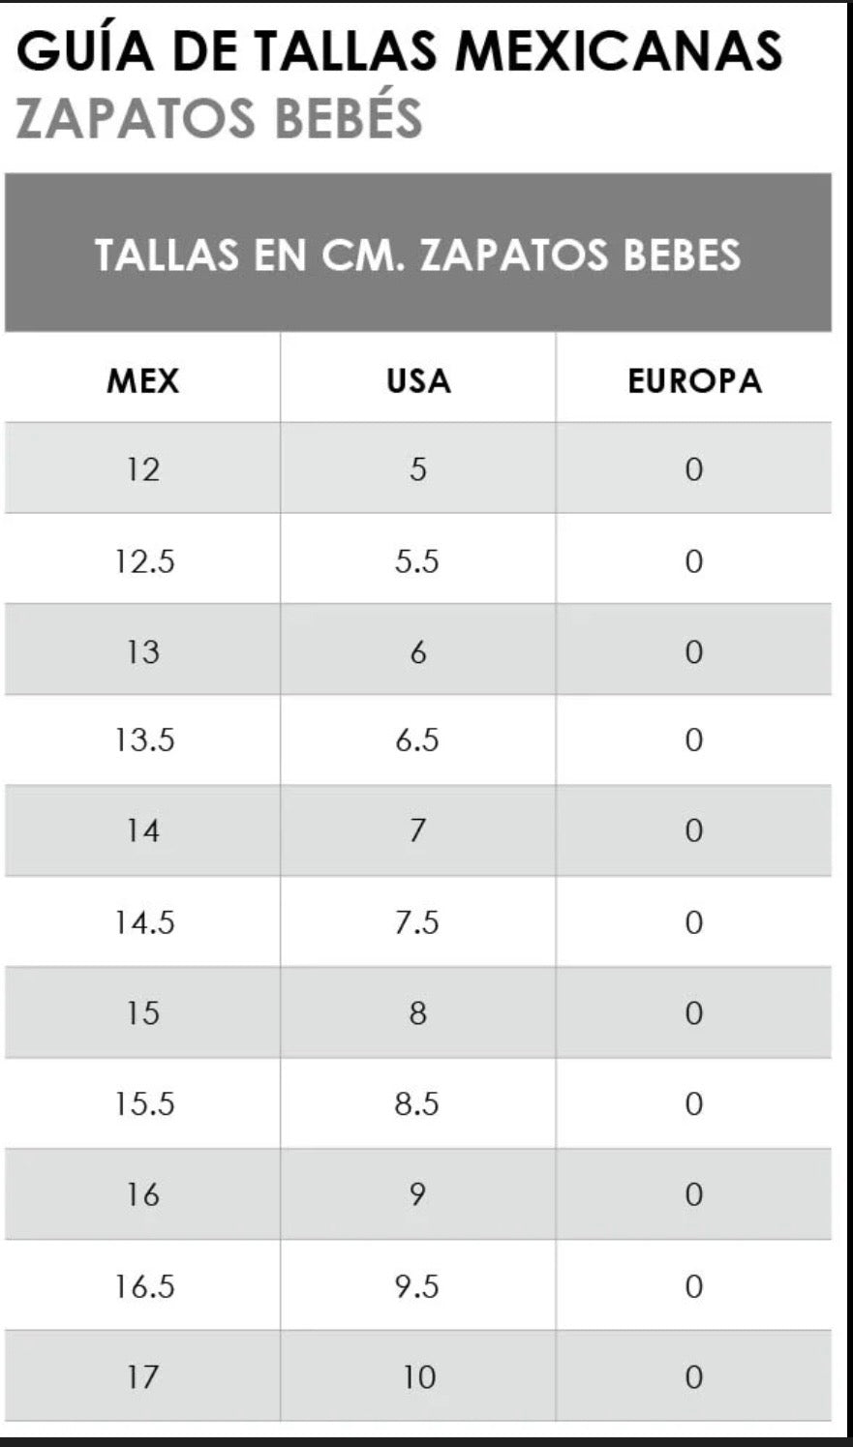Click the USA size 10 cell
The width and height of the screenshot is (853, 1447).
coord(418,1376)
